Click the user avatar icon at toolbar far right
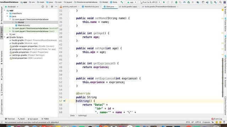This screenshot has height=127, width=227. tap(225, 2)
